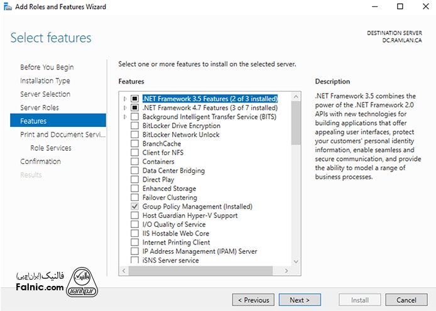The width and height of the screenshot is (436, 311).
Task: Expand .NET Framework 3.5 Features node
Action: pyautogui.click(x=126, y=99)
